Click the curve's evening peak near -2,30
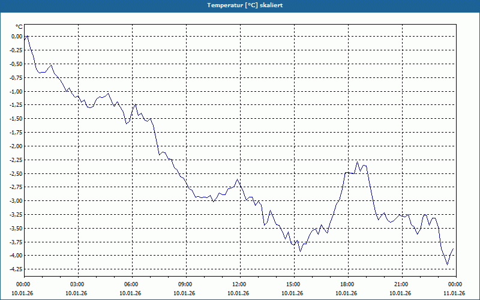Screen dimensions: 480x300 pyautogui.click(x=357, y=161)
